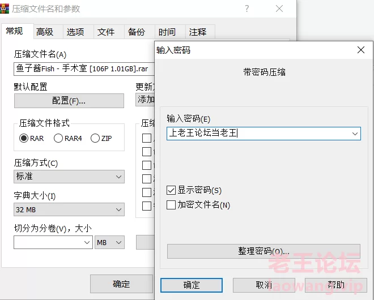Screen dimensions: 374x300
Task: Click the 整理密码(O)... button
Action: tap(263, 251)
